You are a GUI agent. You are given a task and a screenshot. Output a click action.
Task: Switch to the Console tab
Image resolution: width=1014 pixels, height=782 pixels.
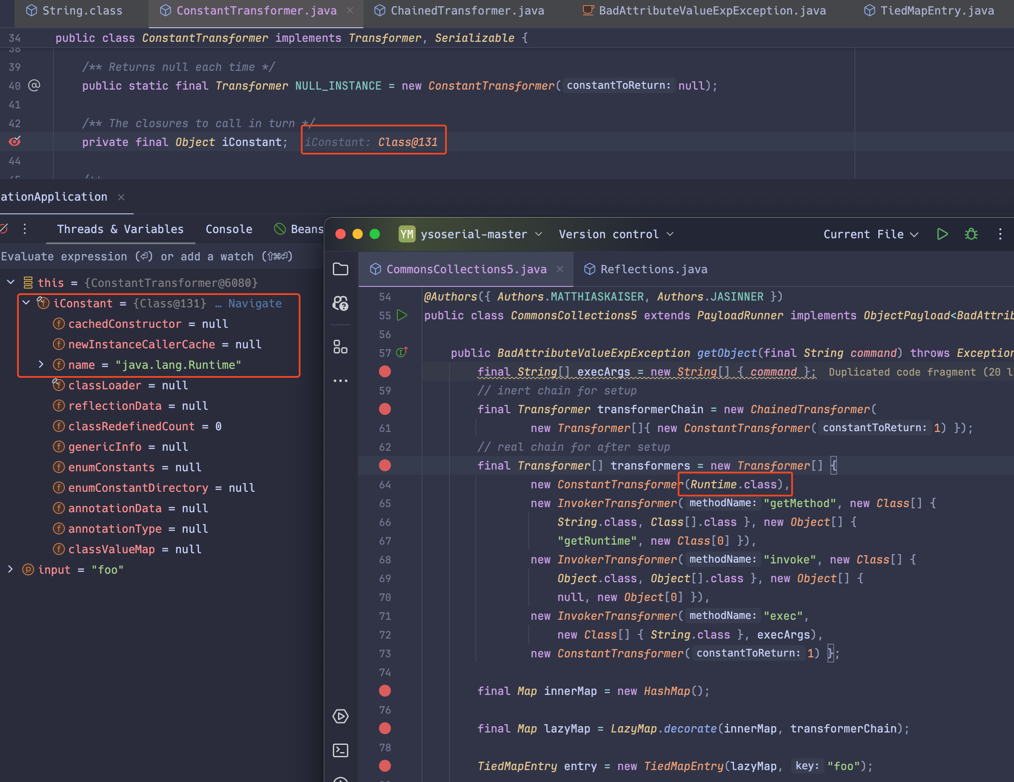tap(228, 229)
